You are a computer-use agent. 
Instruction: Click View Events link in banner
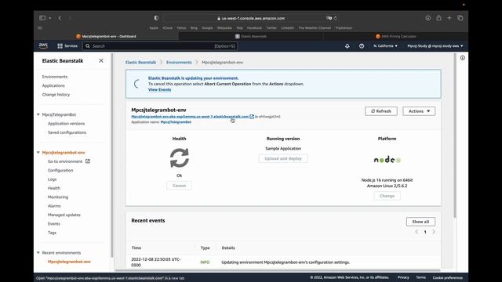click(159, 89)
